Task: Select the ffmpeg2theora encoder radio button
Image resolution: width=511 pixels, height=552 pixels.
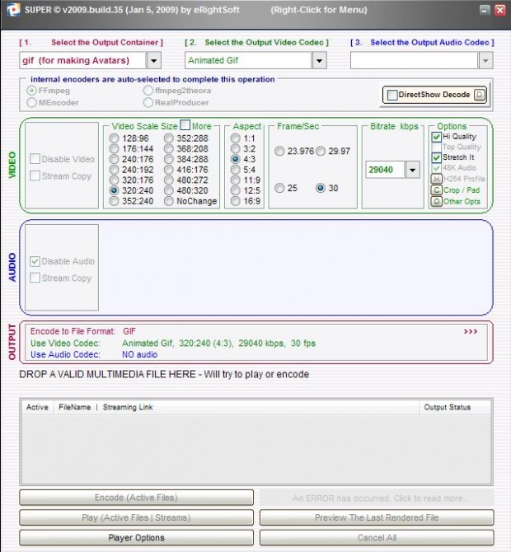Action: (x=148, y=91)
